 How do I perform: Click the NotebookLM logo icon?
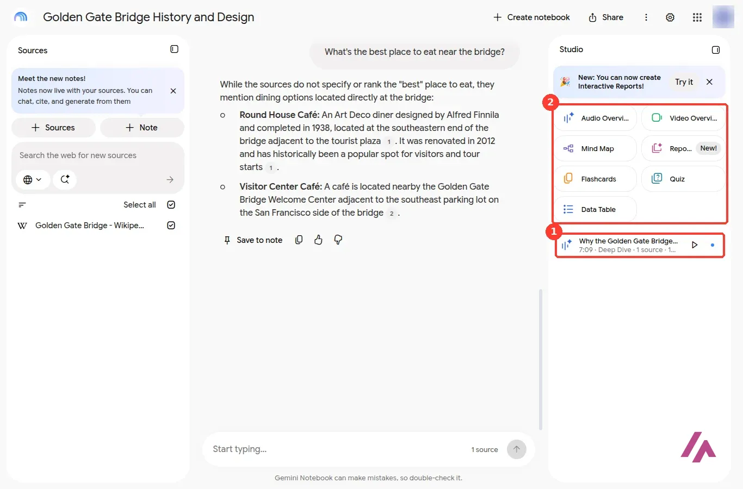(x=21, y=17)
